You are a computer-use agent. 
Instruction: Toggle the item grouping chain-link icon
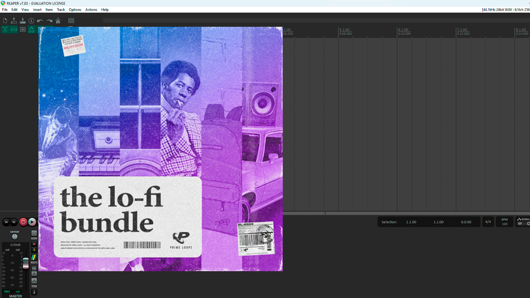[x=14, y=29]
